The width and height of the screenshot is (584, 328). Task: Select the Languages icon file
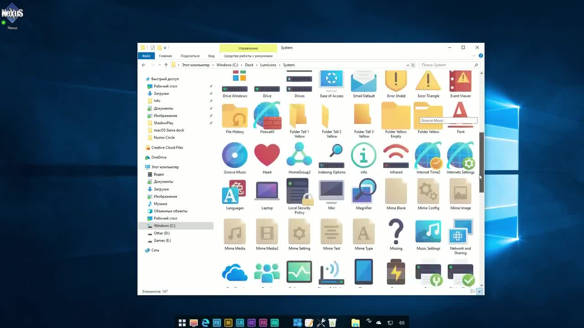pos(235,194)
